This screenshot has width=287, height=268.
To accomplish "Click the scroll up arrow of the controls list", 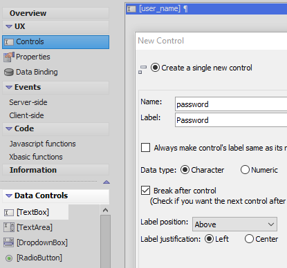I will click(105, 210).
